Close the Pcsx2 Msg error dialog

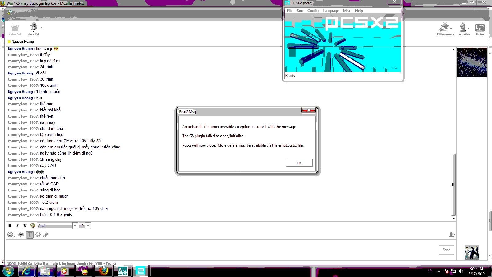pyautogui.click(x=308, y=110)
